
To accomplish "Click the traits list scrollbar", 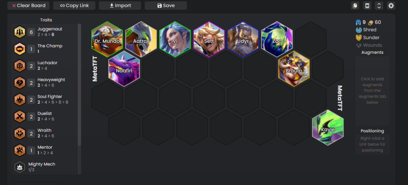I will point(79,85).
